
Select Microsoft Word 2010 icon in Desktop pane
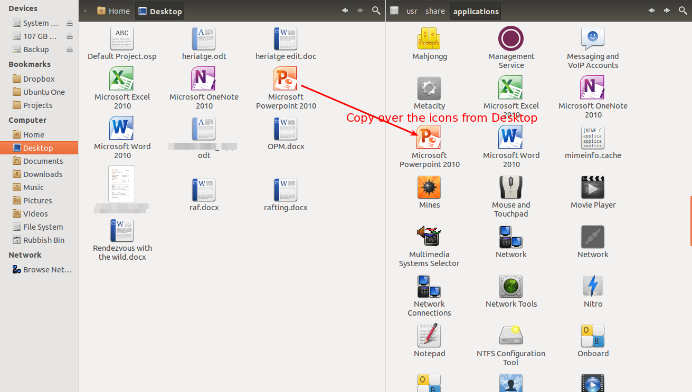[x=122, y=129]
